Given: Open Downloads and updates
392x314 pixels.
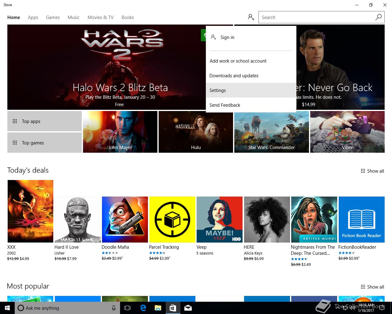Looking at the screenshot, I should (251, 75).
